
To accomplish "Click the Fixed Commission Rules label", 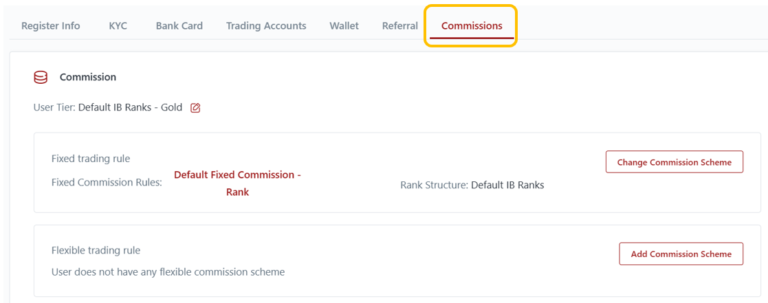I will [107, 183].
